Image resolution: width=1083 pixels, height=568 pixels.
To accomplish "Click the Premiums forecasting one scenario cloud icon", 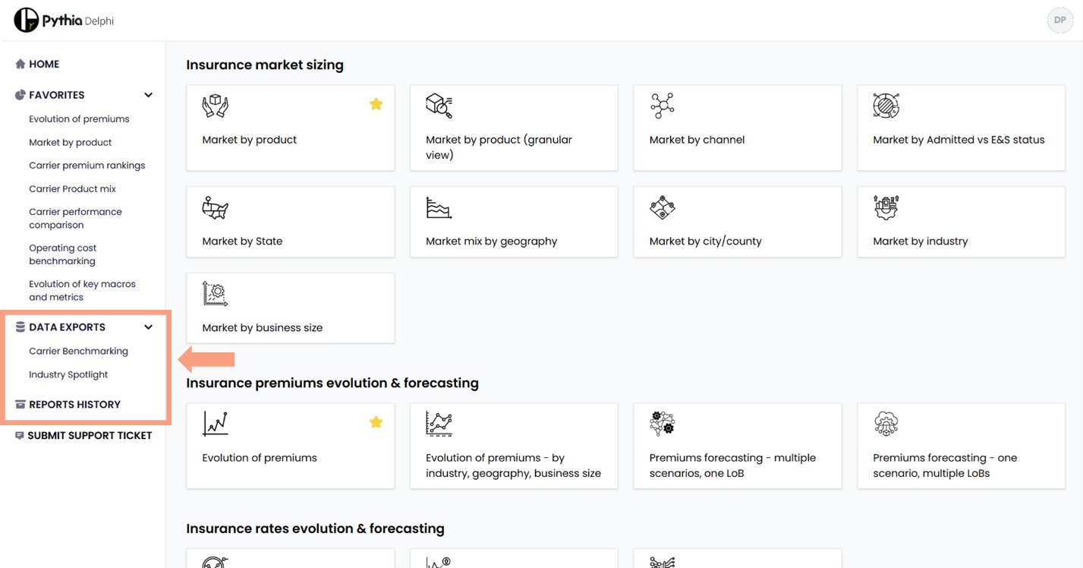I will [886, 424].
